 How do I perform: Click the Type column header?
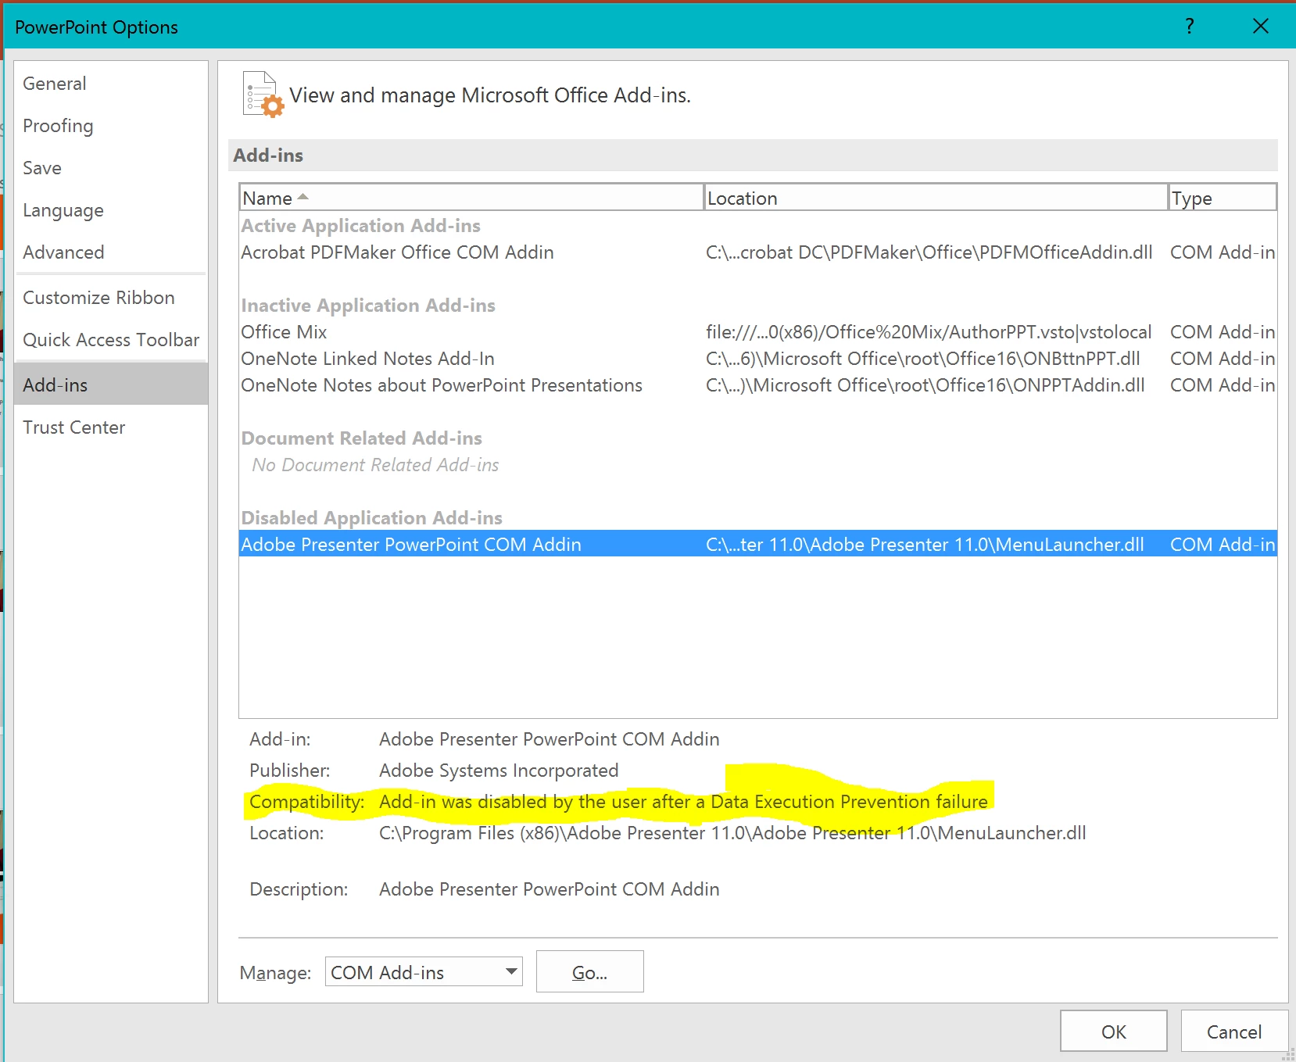click(1223, 198)
